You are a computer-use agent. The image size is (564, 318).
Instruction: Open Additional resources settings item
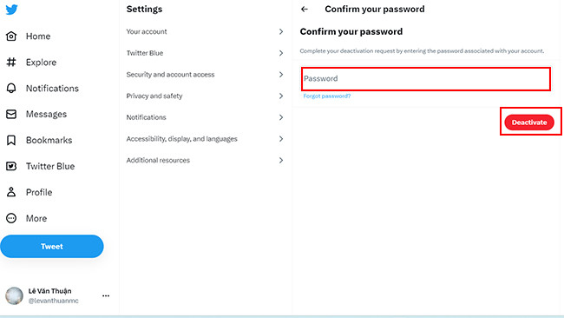tap(205, 160)
